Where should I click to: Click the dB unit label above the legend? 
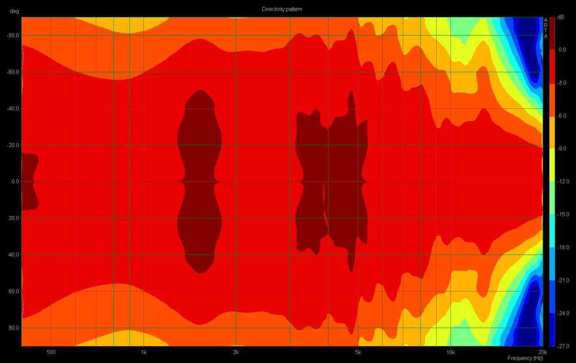pyautogui.click(x=561, y=17)
